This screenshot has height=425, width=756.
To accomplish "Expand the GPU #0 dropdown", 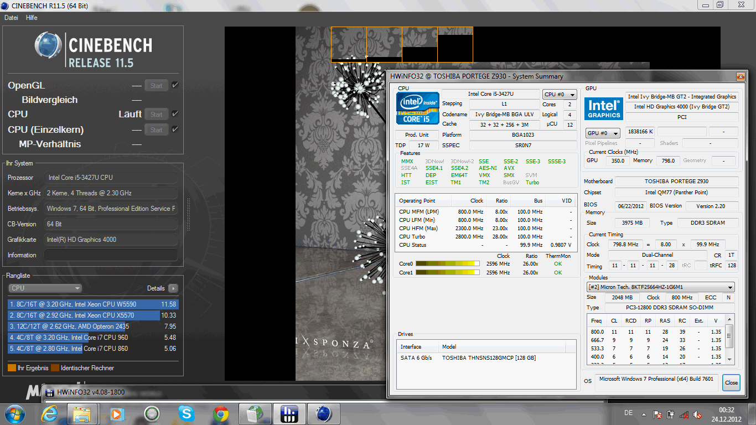I will click(x=603, y=133).
